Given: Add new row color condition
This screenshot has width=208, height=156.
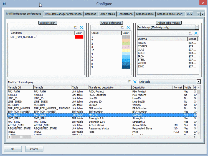Looking at the screenshot, I should point(76,27).
